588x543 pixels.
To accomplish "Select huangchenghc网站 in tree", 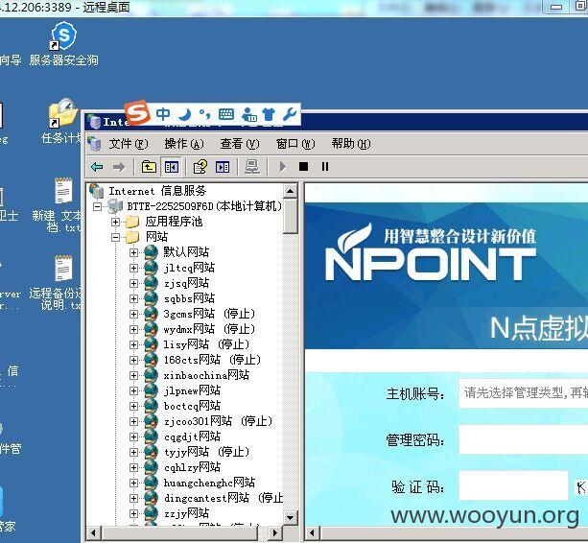I will tap(209, 483).
